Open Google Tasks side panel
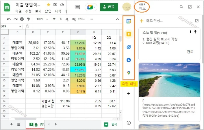 pyautogui.click(x=129, y=47)
